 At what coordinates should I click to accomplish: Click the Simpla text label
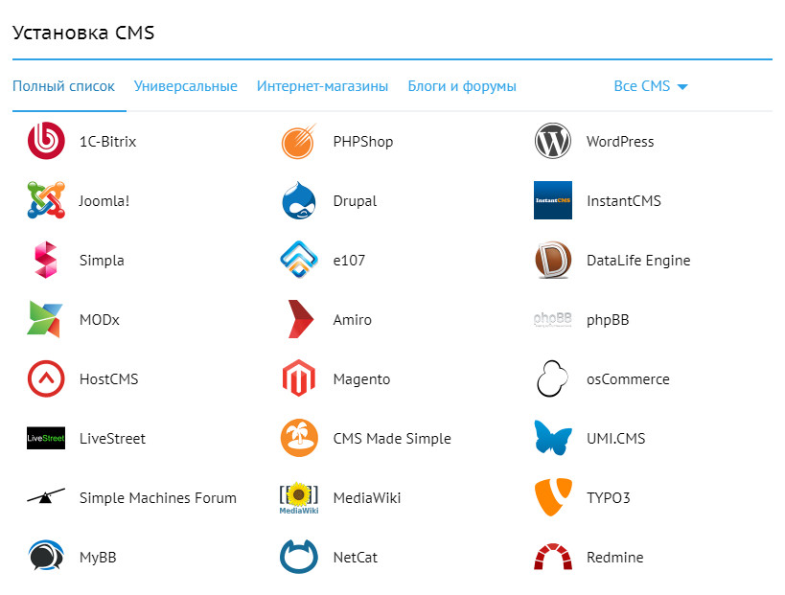tap(102, 261)
